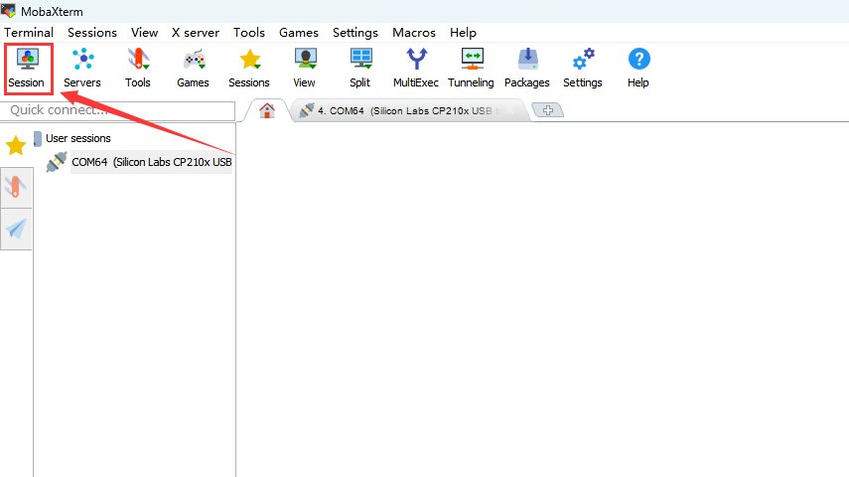Select the Split toolbar icon

point(360,69)
